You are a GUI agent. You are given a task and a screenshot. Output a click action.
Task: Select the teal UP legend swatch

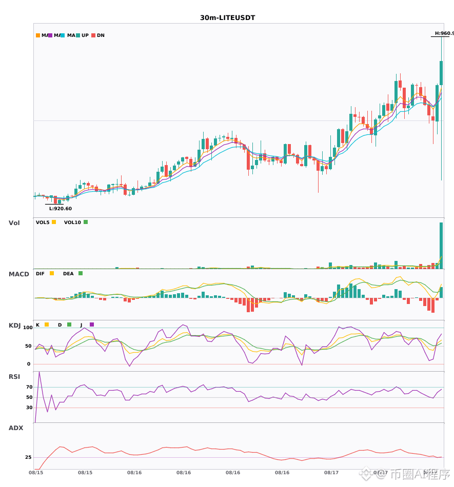tap(78, 35)
